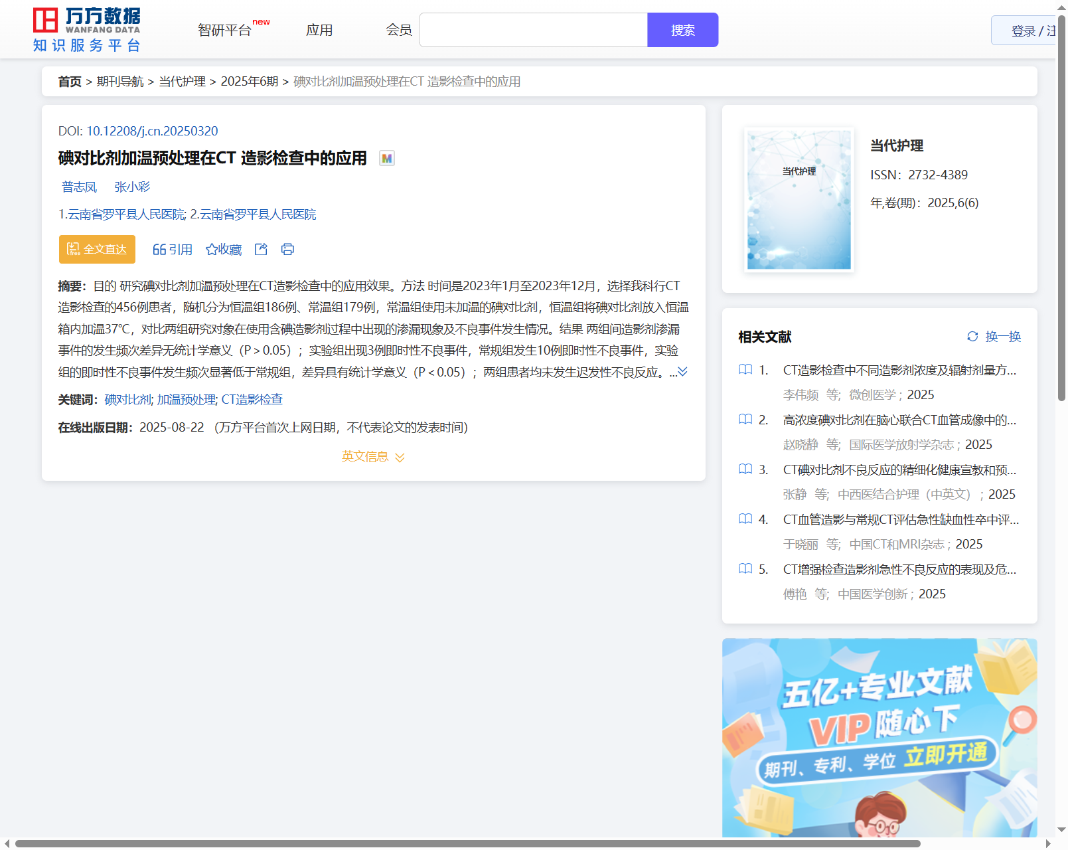Open author link 普志凤
Screen dimensions: 1068x850
pos(79,187)
